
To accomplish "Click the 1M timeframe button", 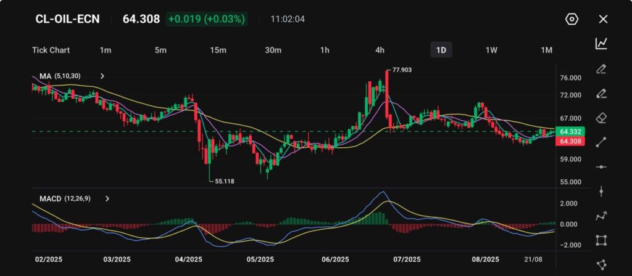I will (546, 50).
